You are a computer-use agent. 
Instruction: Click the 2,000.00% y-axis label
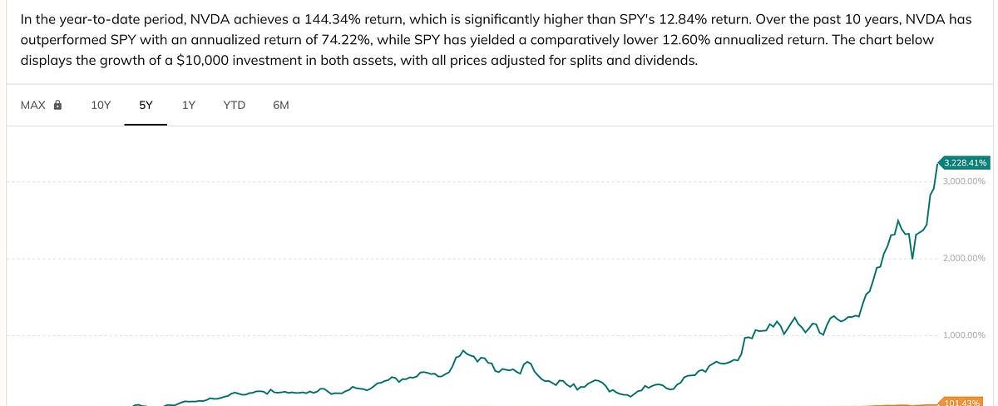click(x=964, y=259)
